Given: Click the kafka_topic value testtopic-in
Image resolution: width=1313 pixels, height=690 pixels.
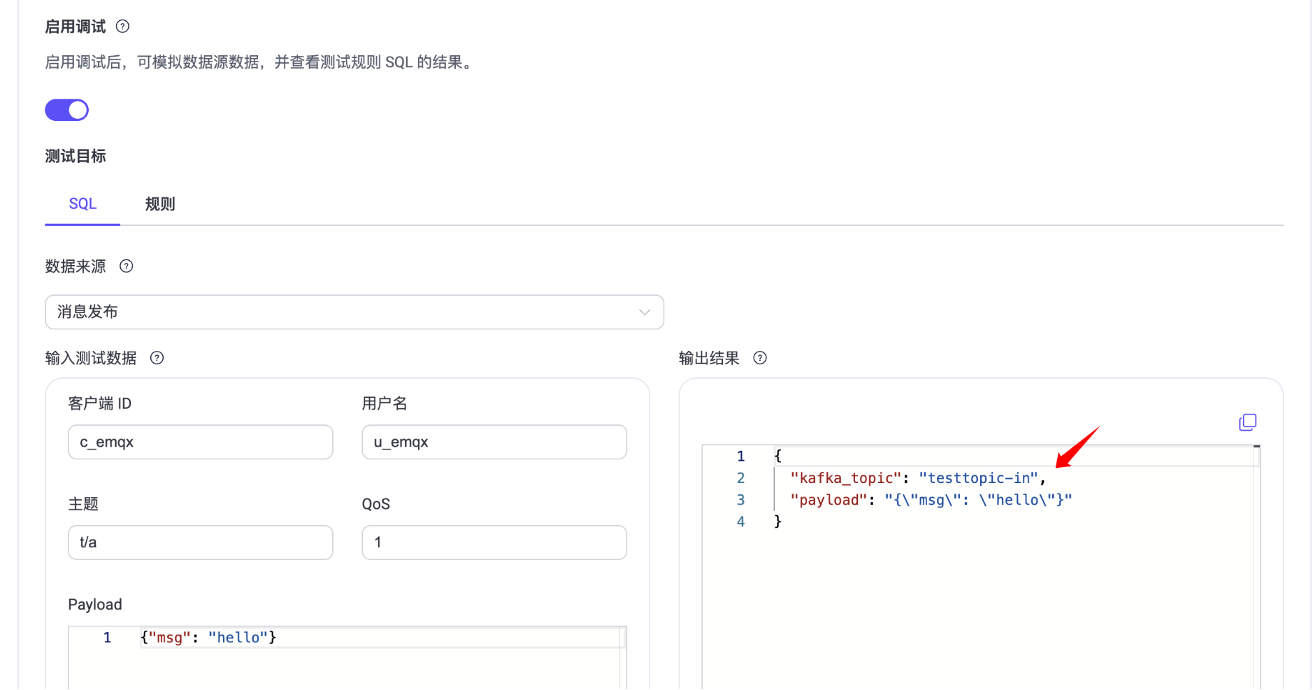Looking at the screenshot, I should [980, 478].
